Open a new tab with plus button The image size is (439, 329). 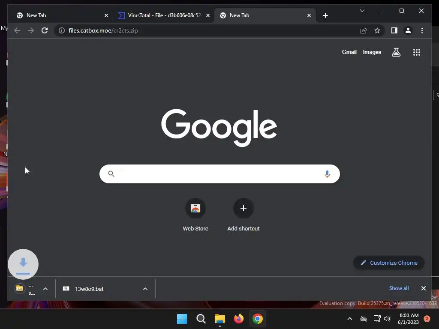pyautogui.click(x=325, y=15)
